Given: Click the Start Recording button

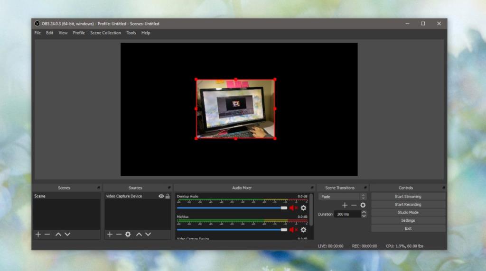Looking at the screenshot, I should [408, 205].
